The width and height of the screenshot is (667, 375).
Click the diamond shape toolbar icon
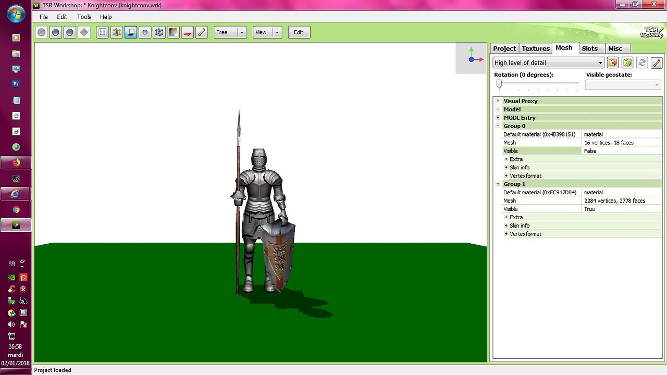(x=84, y=32)
